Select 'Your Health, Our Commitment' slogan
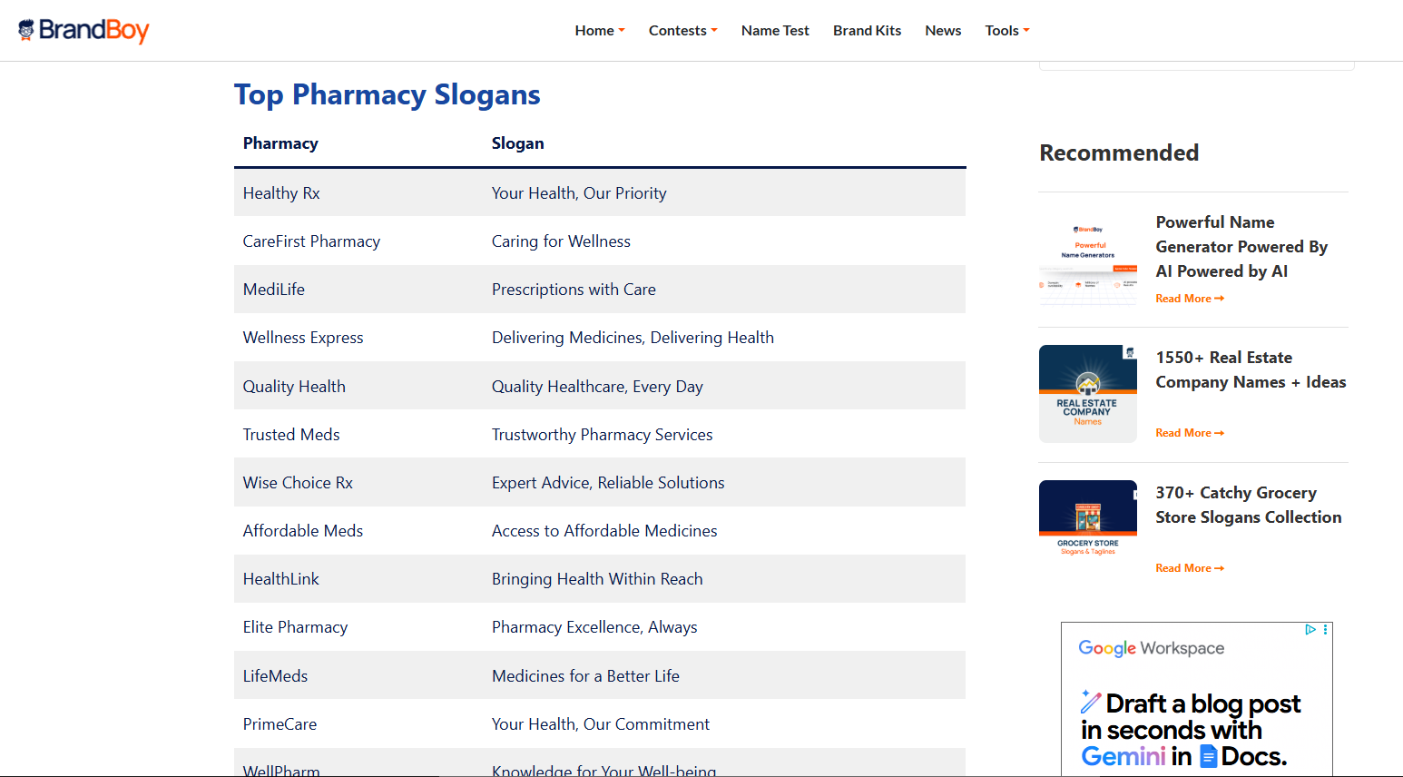The image size is (1403, 777). coord(601,724)
